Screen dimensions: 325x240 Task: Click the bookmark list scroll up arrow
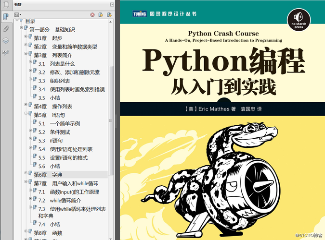tap(111, 22)
